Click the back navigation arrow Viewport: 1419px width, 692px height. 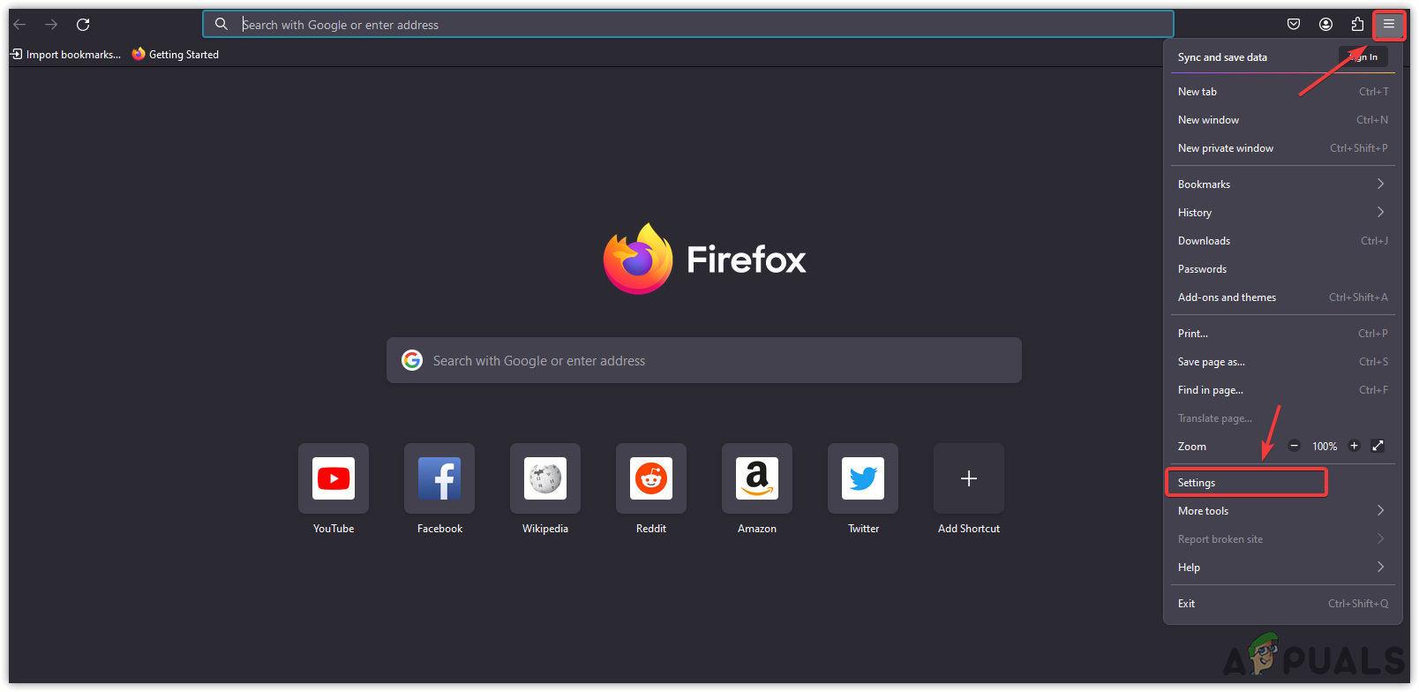[19, 25]
